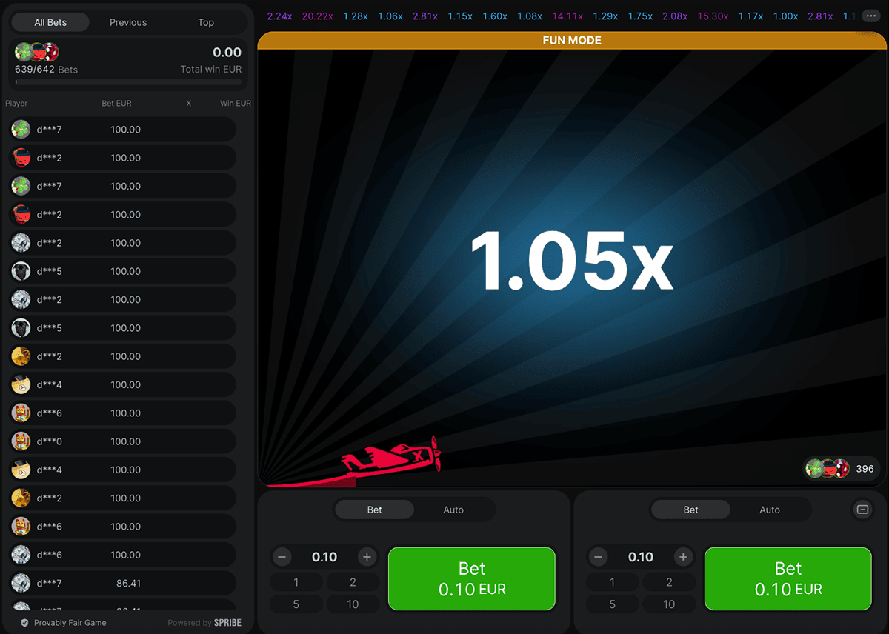The image size is (889, 634).
Task: Choose the 5 quick amount in left panel
Action: click(296, 604)
